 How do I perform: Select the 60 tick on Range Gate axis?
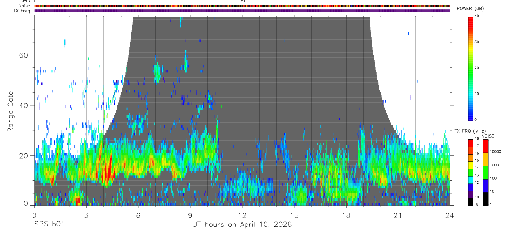[26, 55]
